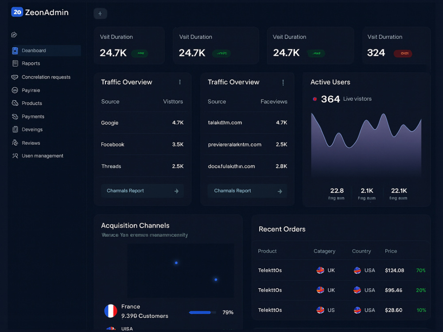Click the Faceviews column header
Image resolution: width=443 pixels, height=332 pixels.
[x=274, y=102]
